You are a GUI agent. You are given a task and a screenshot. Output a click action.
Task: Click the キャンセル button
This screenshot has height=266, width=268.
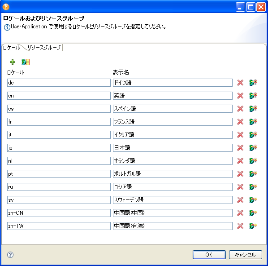point(245,255)
